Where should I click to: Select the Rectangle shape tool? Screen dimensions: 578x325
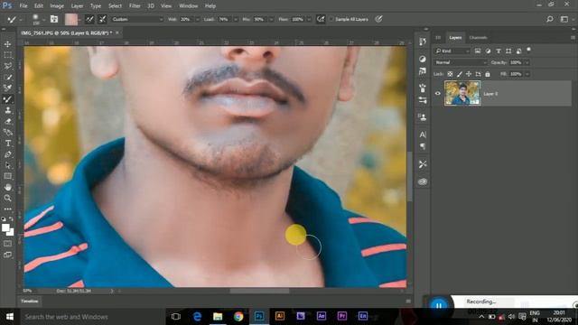coord(8,176)
